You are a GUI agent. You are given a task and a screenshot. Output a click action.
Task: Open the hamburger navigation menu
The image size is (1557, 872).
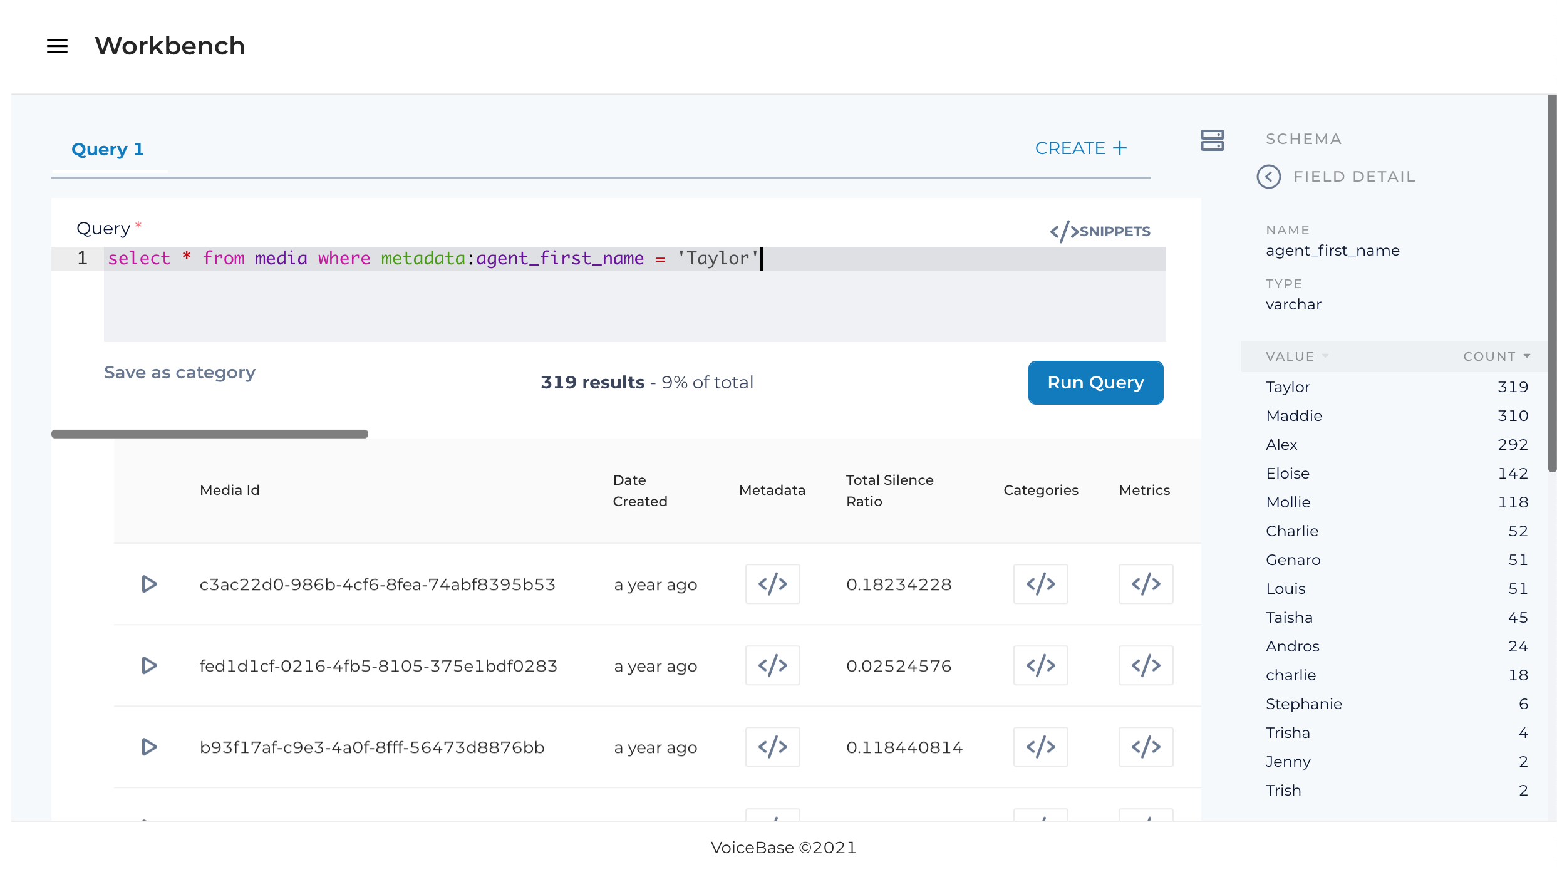(57, 46)
